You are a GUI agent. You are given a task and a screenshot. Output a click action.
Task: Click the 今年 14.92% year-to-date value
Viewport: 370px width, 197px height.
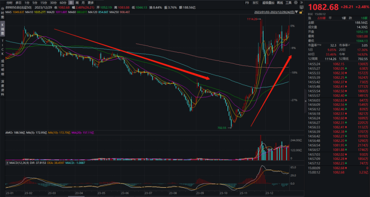[363, 54]
